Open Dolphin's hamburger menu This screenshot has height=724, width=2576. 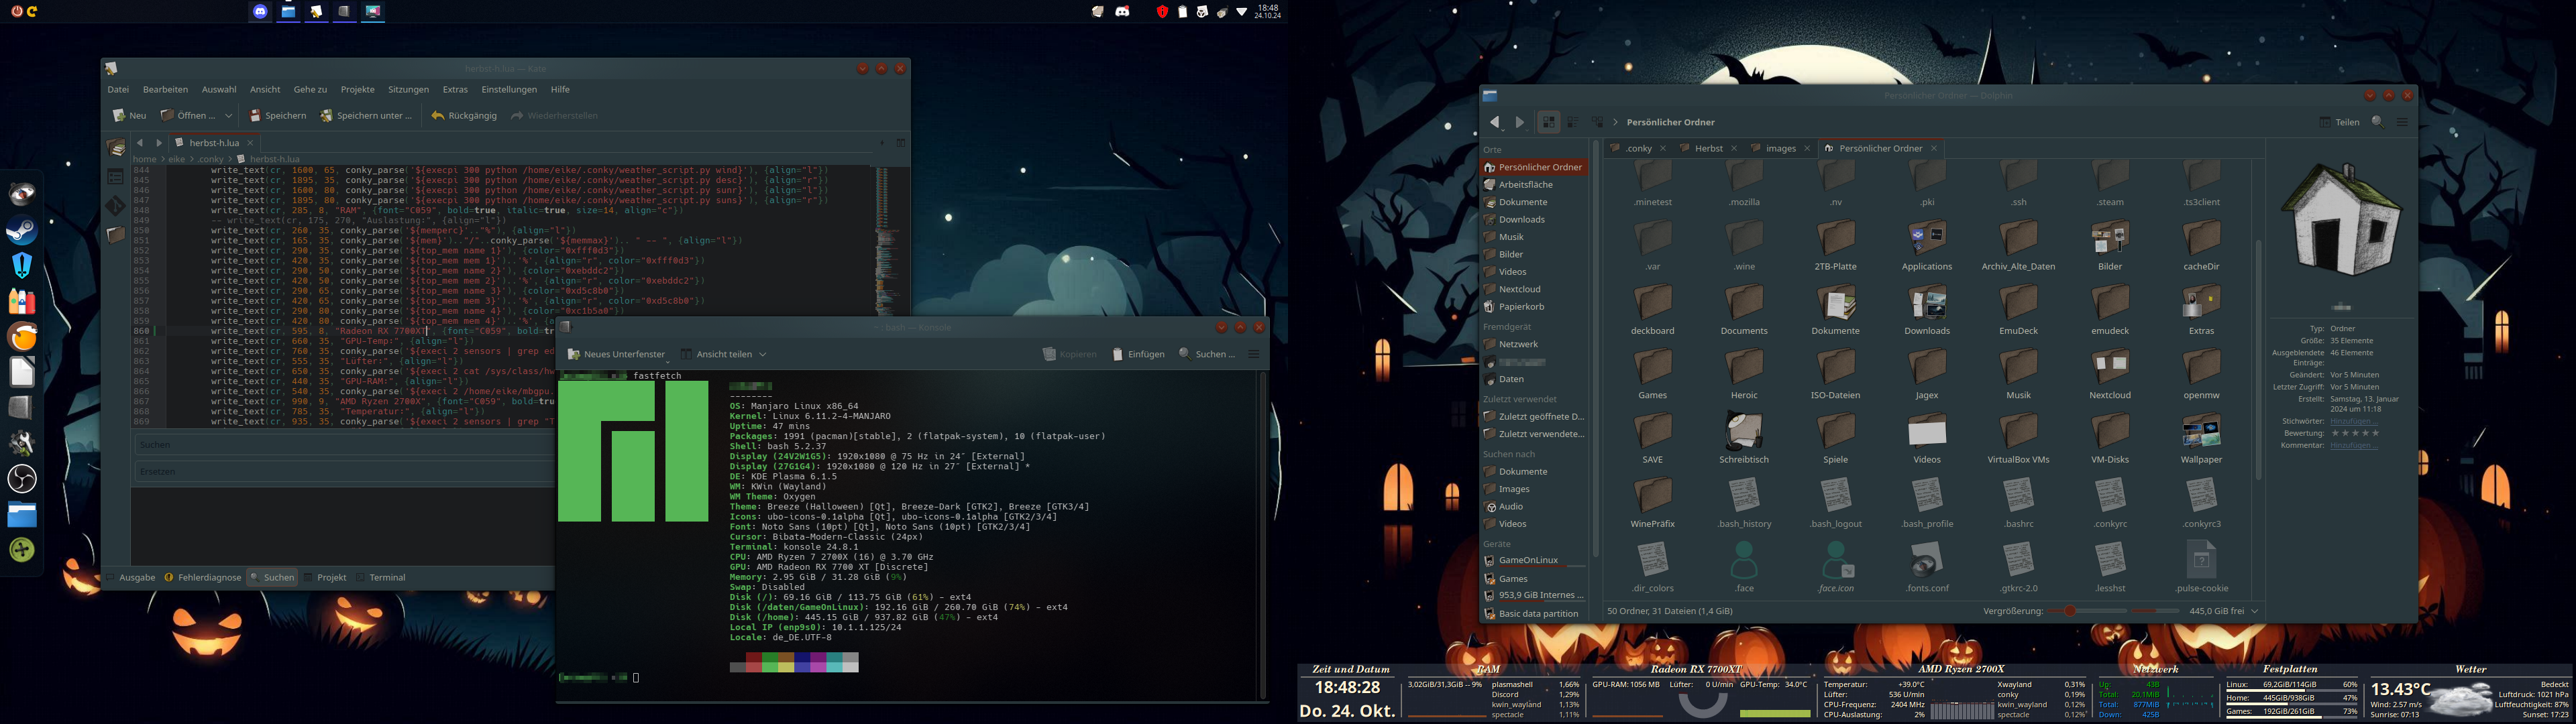[2403, 122]
